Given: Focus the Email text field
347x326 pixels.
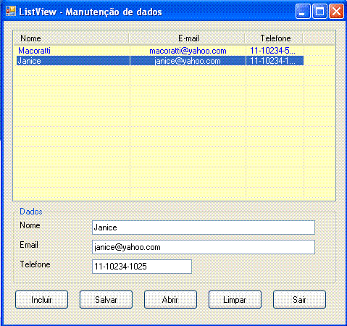Looking at the screenshot, I should click(x=204, y=247).
